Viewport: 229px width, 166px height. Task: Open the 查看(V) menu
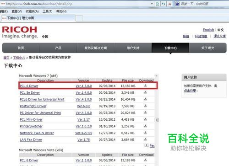(16, 11)
